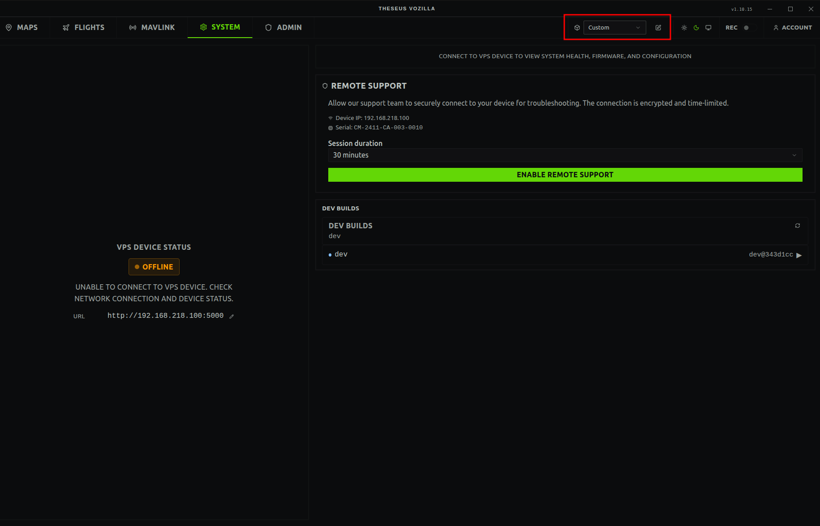The height and width of the screenshot is (526, 820).
Task: Go to the MAVLink tab
Action: 152,28
